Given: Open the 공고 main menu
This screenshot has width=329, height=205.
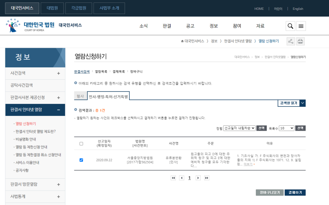Looking at the screenshot, I should [x=190, y=26].
